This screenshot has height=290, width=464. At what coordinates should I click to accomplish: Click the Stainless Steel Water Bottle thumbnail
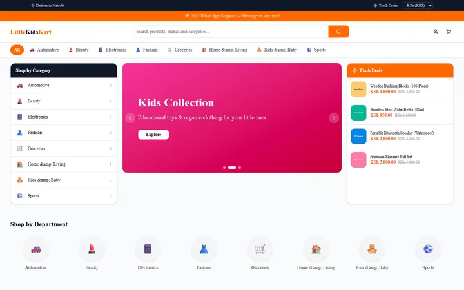pyautogui.click(x=358, y=113)
